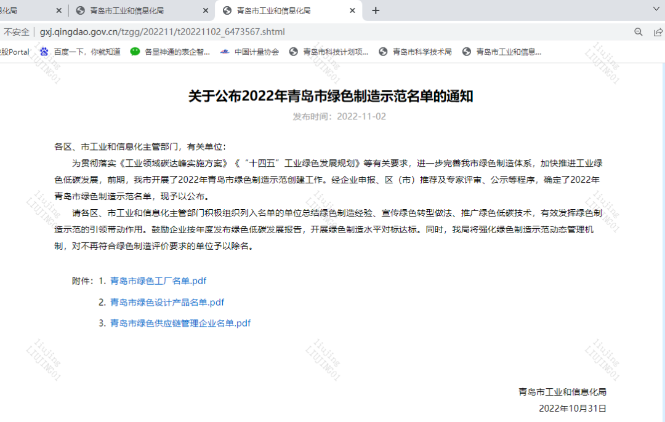This screenshot has width=665, height=422.
Task: Click the 附件： label
Action: (x=83, y=281)
